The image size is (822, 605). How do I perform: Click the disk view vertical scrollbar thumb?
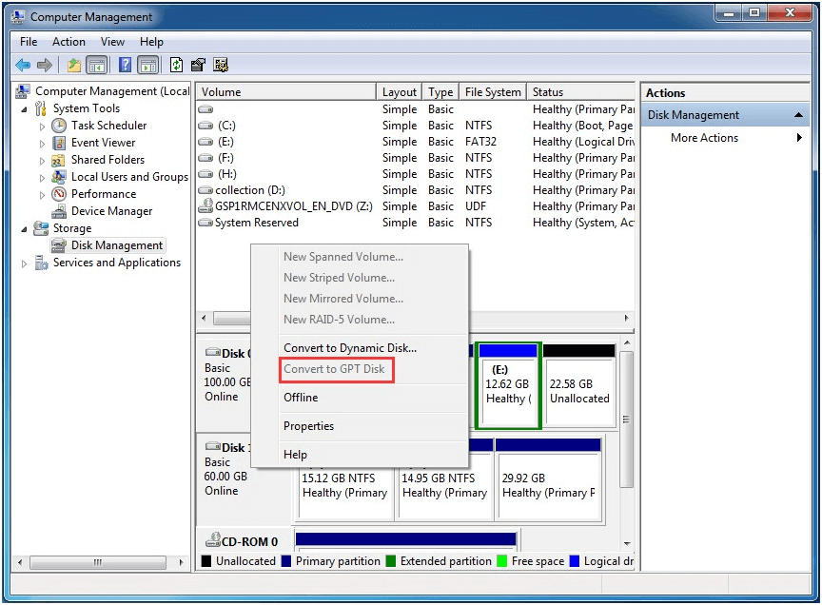click(x=626, y=420)
